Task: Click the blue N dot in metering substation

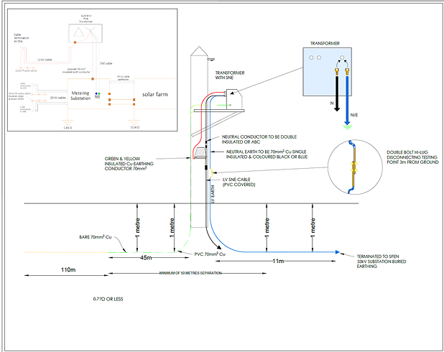Action: [96, 93]
